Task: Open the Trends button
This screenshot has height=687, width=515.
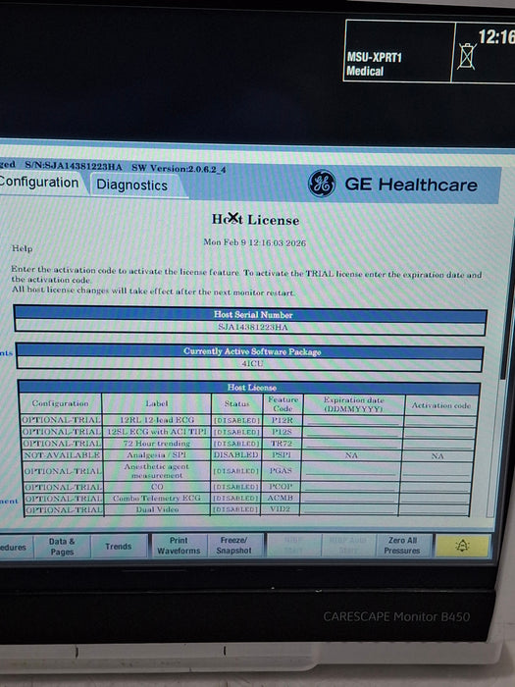Action: (x=119, y=547)
